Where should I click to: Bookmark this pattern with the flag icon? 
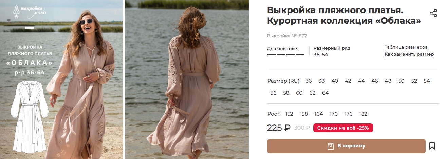(x=432, y=146)
